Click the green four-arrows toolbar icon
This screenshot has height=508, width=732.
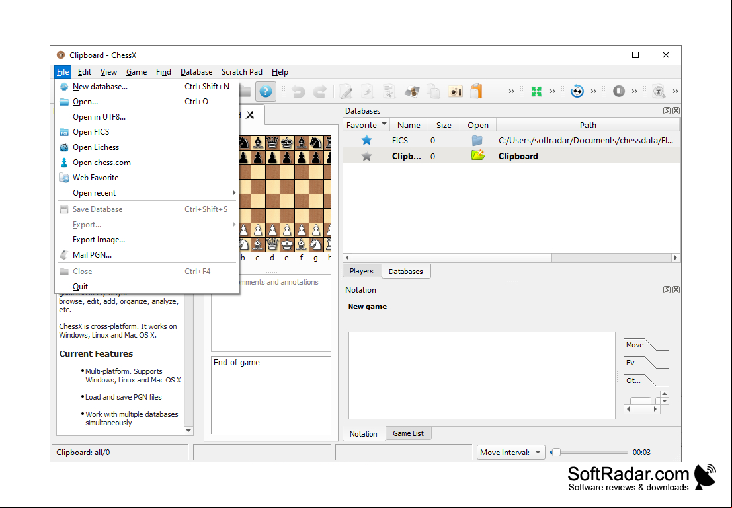click(x=536, y=91)
